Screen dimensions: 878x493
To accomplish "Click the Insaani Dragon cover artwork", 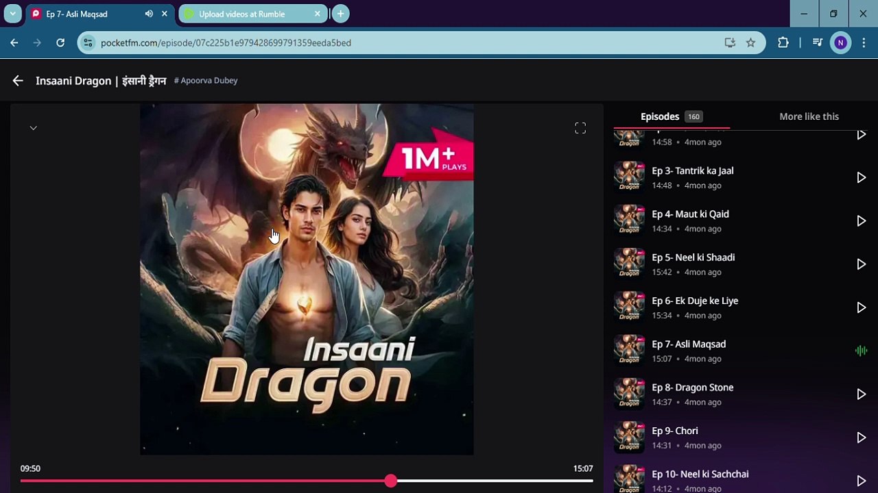I will [307, 279].
